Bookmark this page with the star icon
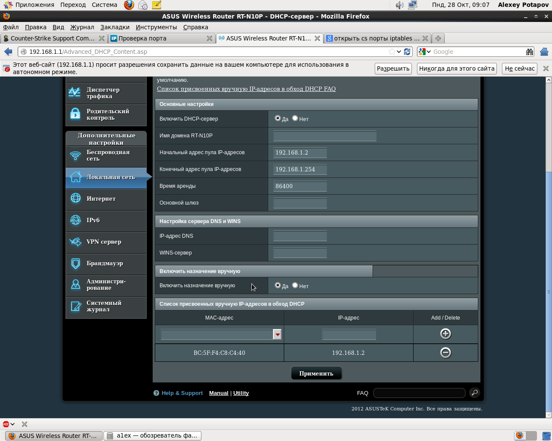The height and width of the screenshot is (441, 552). [392, 52]
